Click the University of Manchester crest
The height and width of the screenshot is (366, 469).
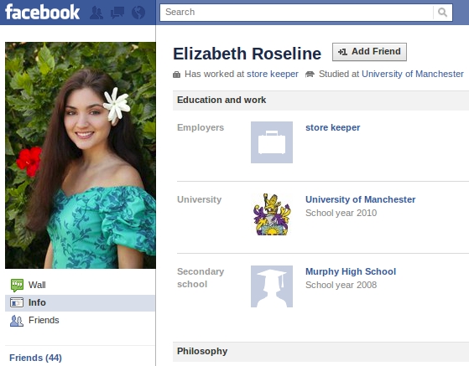click(x=272, y=214)
